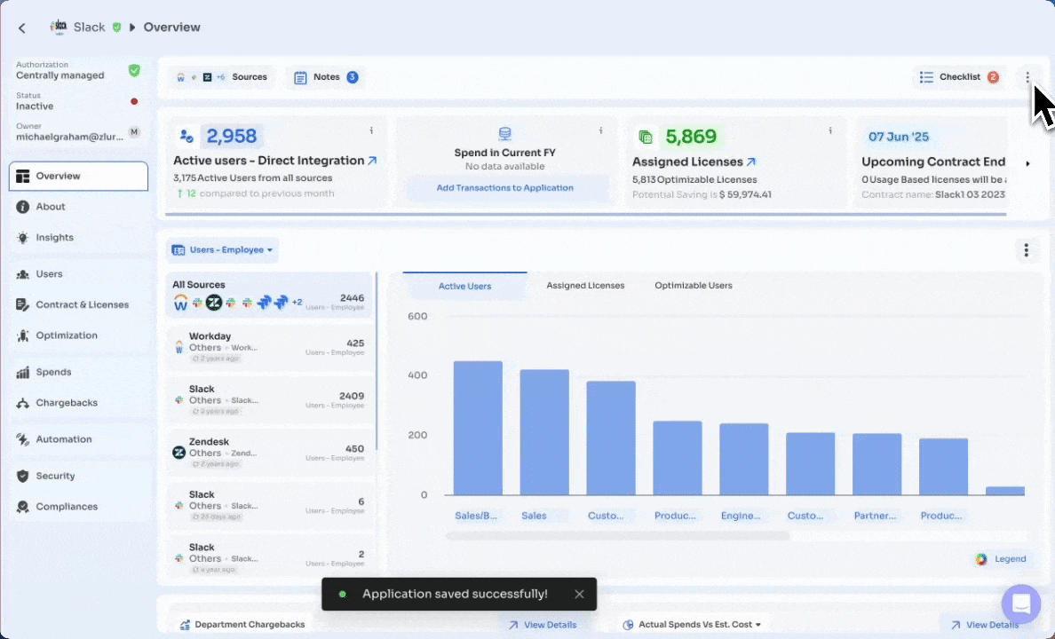Click the Department Chargebacks heading icon
The image size is (1055, 639).
(185, 625)
